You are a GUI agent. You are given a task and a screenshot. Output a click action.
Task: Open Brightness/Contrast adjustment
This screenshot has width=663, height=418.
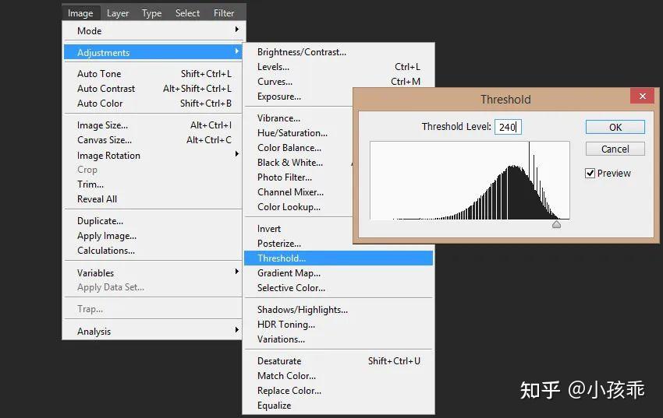click(x=339, y=52)
